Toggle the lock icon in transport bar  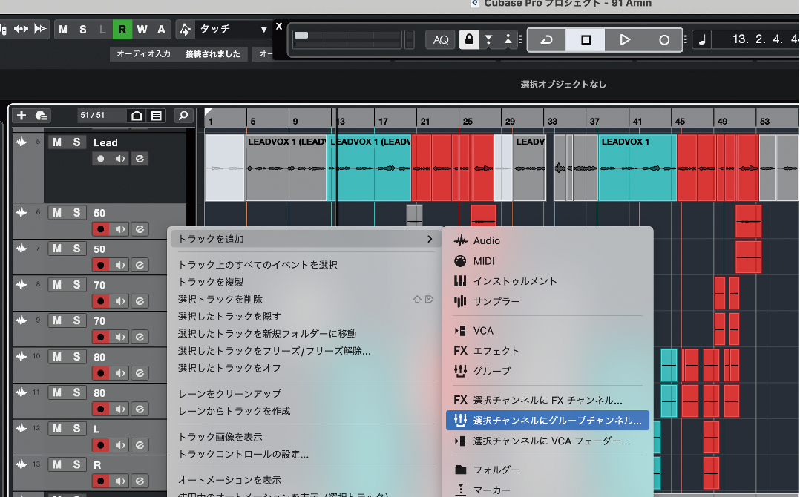point(469,39)
